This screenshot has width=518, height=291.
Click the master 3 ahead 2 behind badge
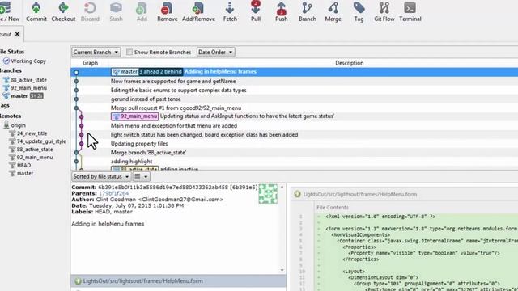(160, 72)
